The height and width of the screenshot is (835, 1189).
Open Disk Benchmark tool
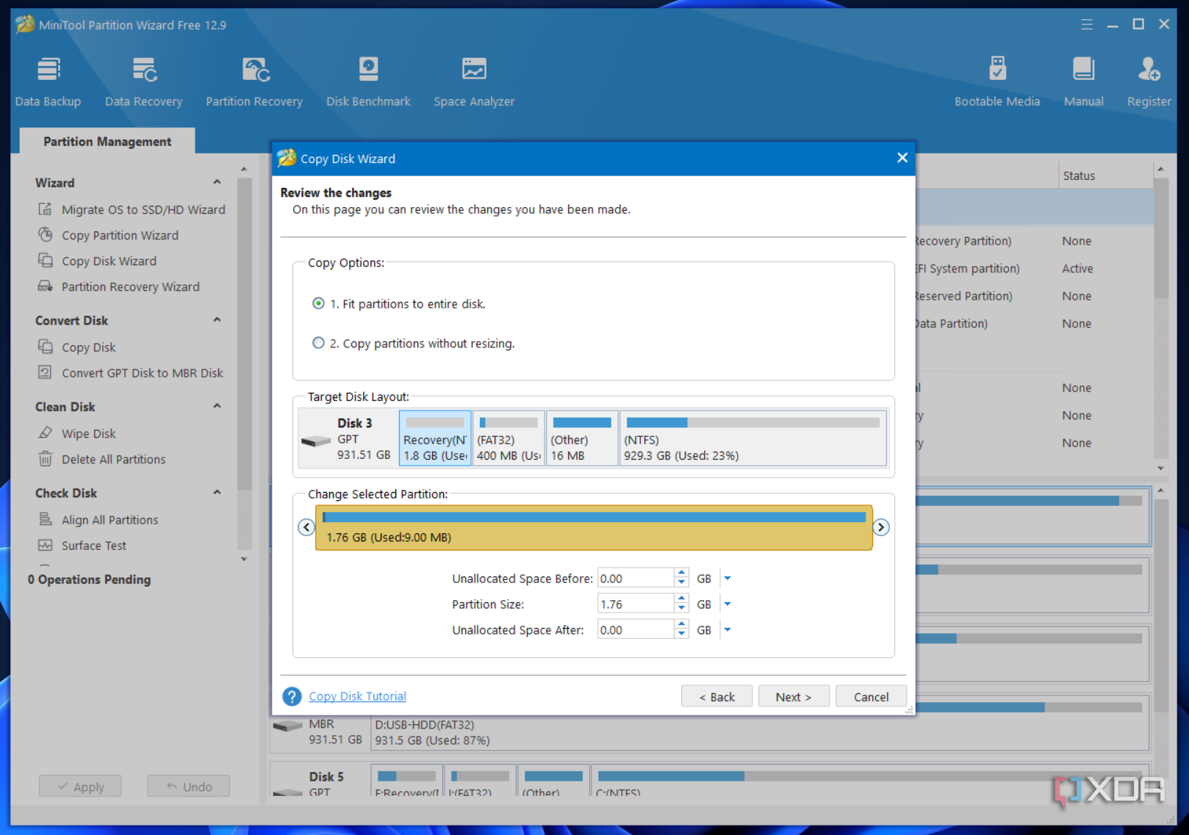(368, 82)
